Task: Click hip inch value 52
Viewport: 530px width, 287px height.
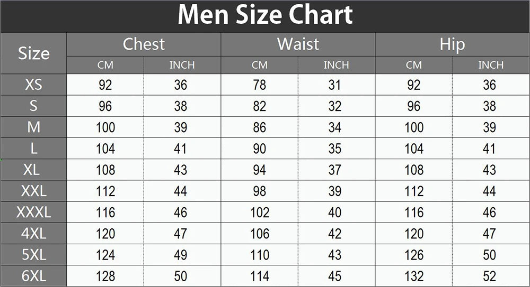Action: click(x=490, y=276)
